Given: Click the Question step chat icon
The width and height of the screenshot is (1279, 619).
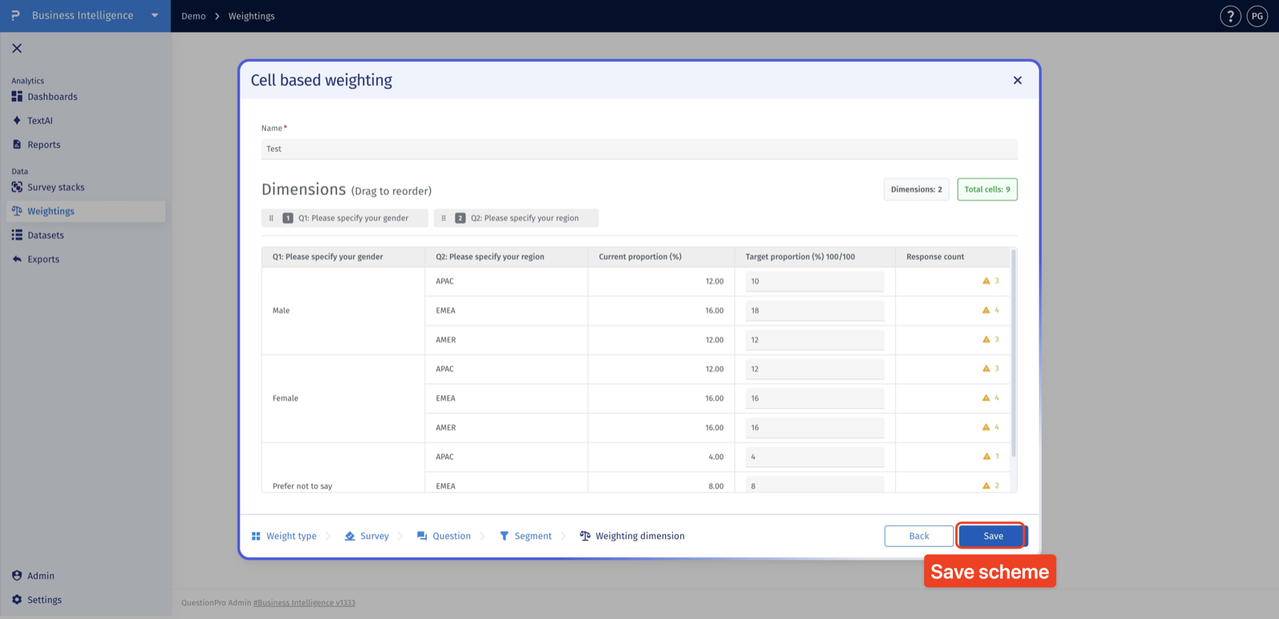Looking at the screenshot, I should pyautogui.click(x=422, y=536).
